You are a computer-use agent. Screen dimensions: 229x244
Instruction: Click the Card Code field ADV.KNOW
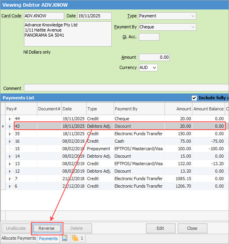tap(44, 16)
